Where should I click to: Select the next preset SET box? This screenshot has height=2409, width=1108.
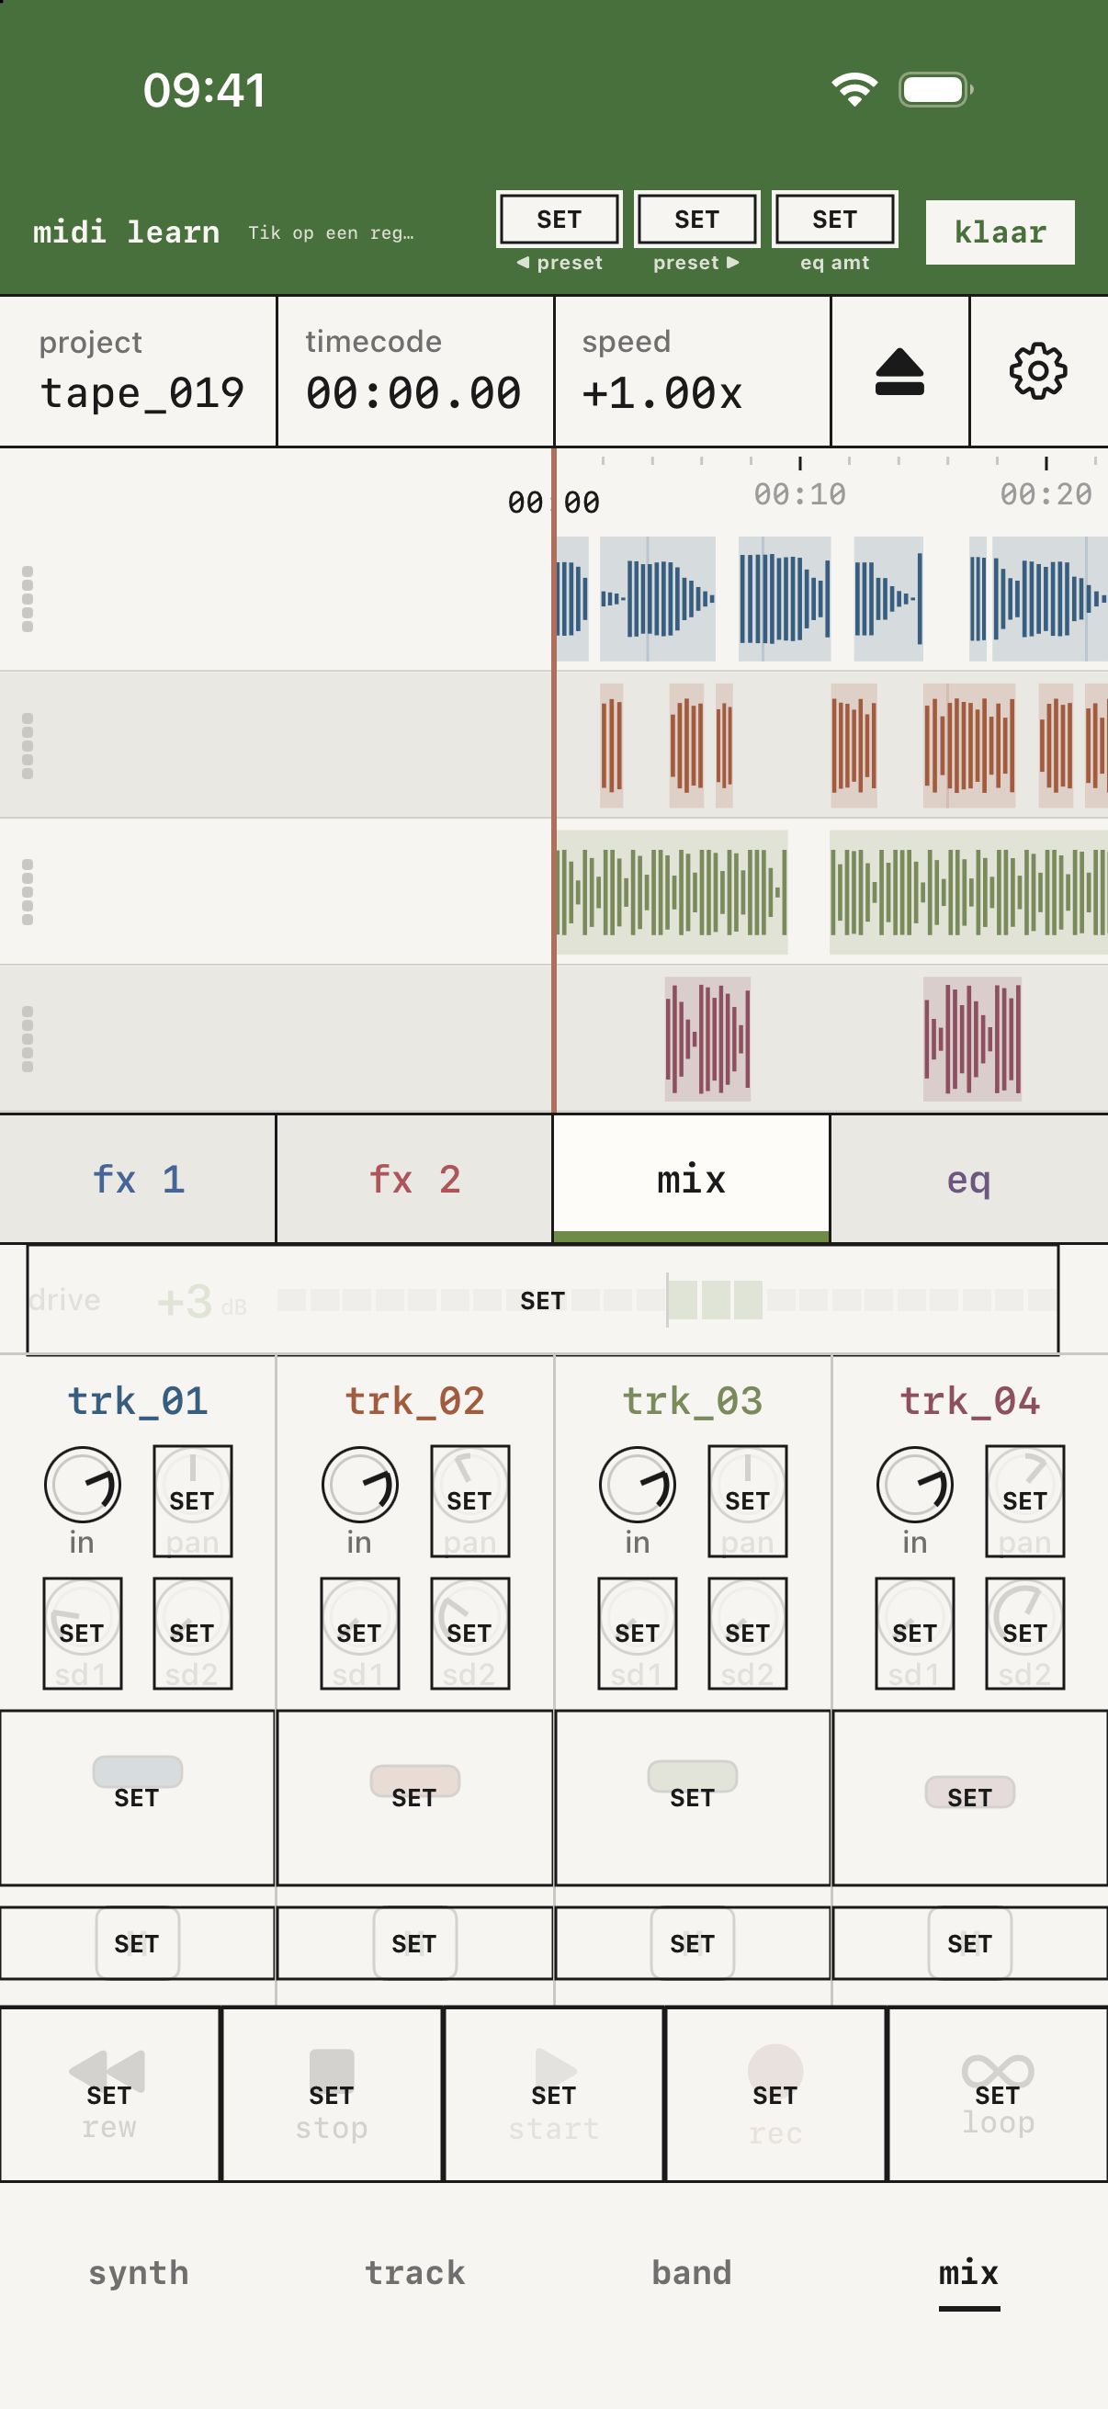pos(696,219)
